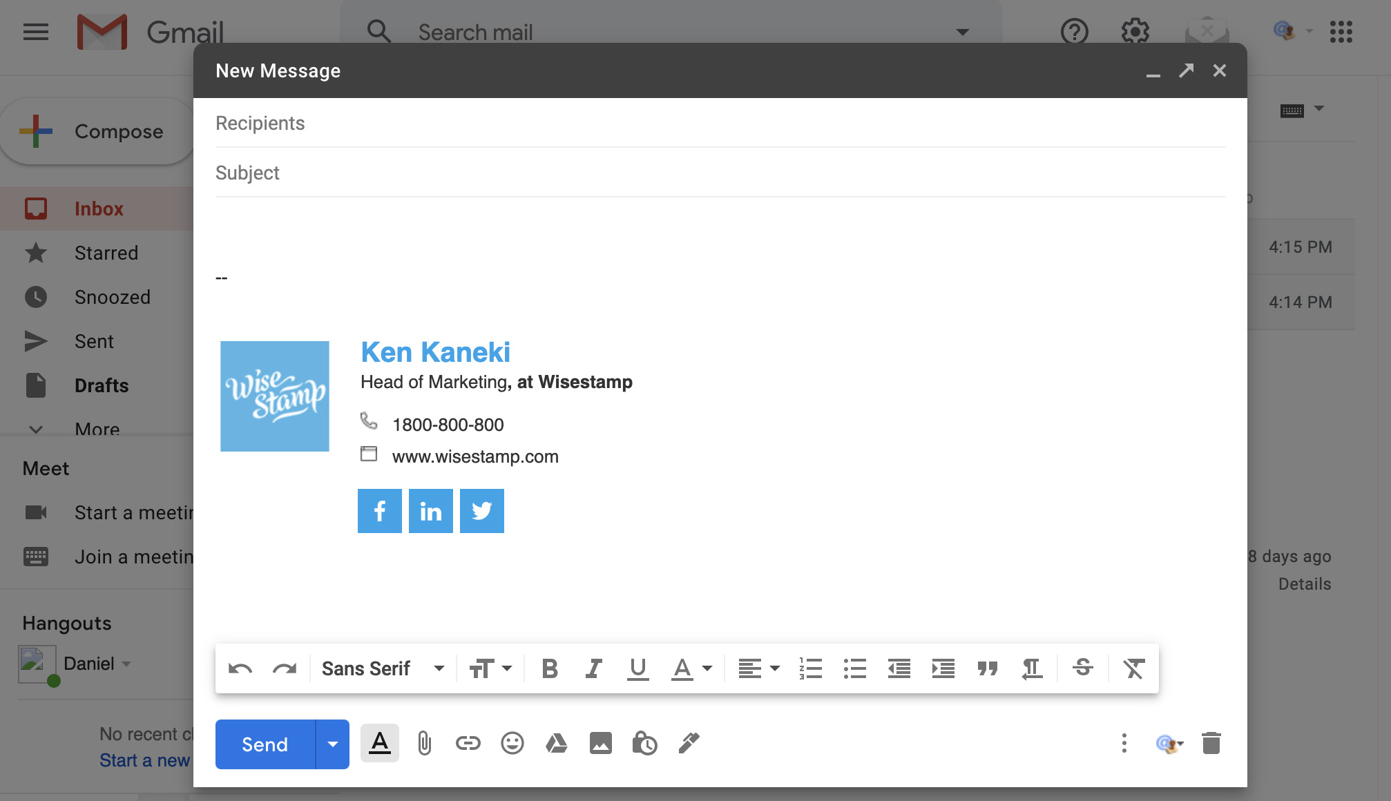Toggle bold formatting

pyautogui.click(x=549, y=668)
